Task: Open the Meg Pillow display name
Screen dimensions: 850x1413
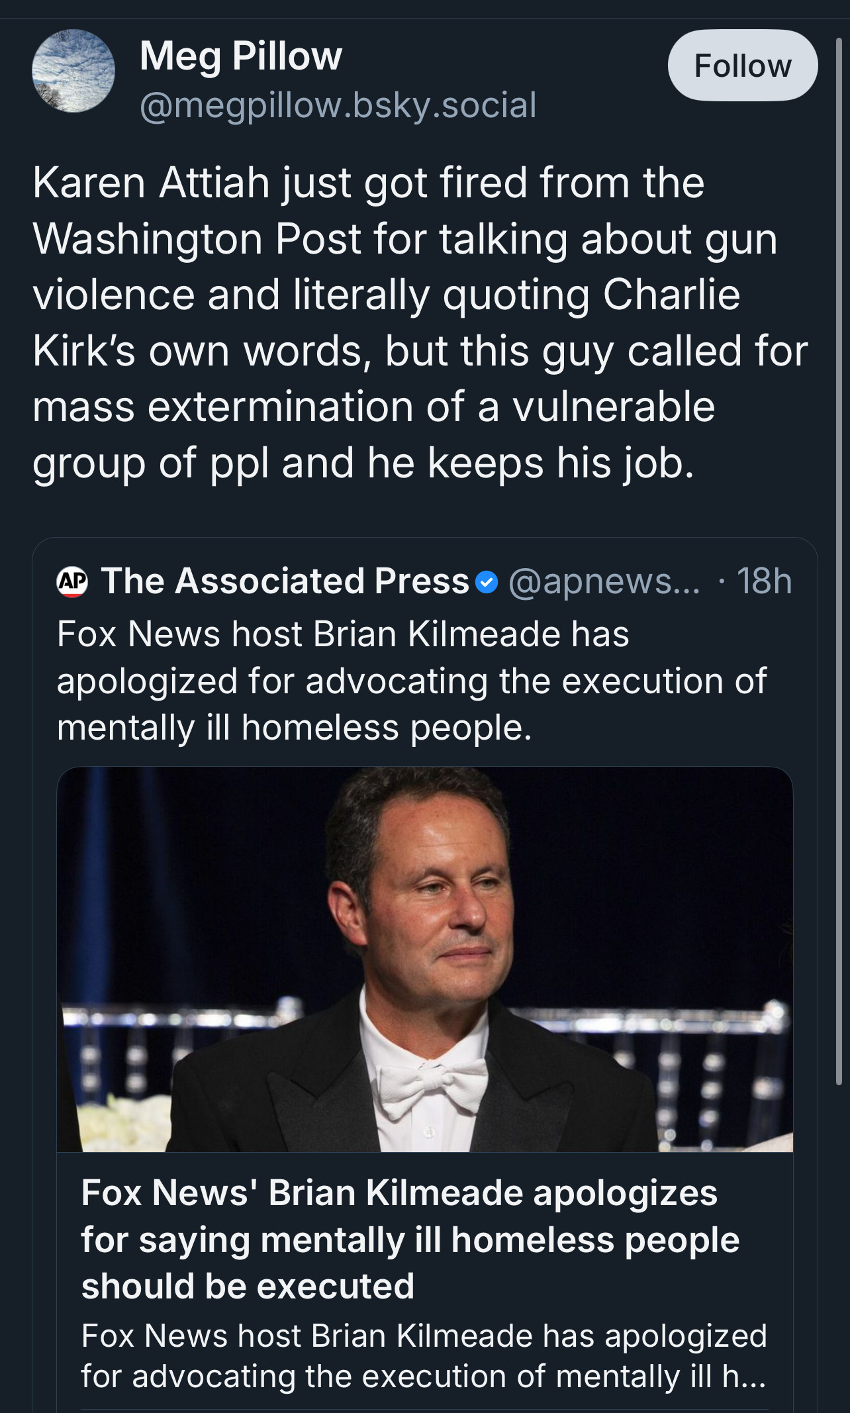Action: [241, 56]
